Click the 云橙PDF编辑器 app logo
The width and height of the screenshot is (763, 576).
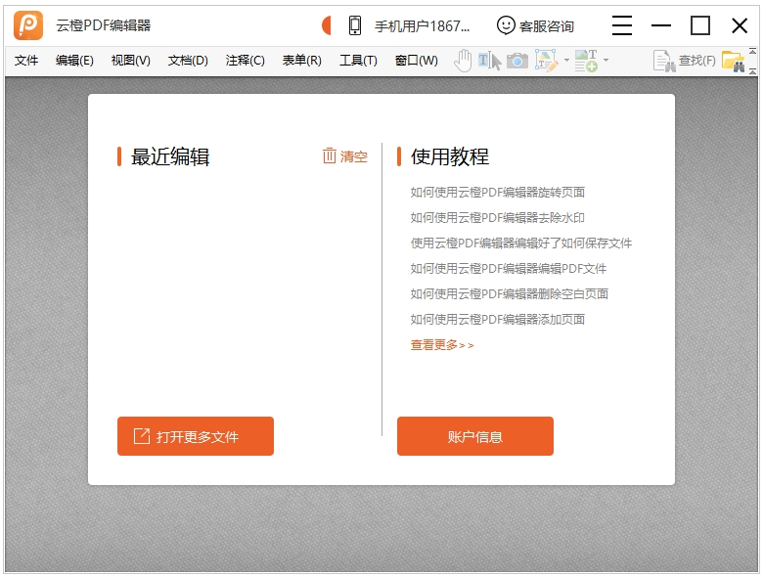point(28,25)
